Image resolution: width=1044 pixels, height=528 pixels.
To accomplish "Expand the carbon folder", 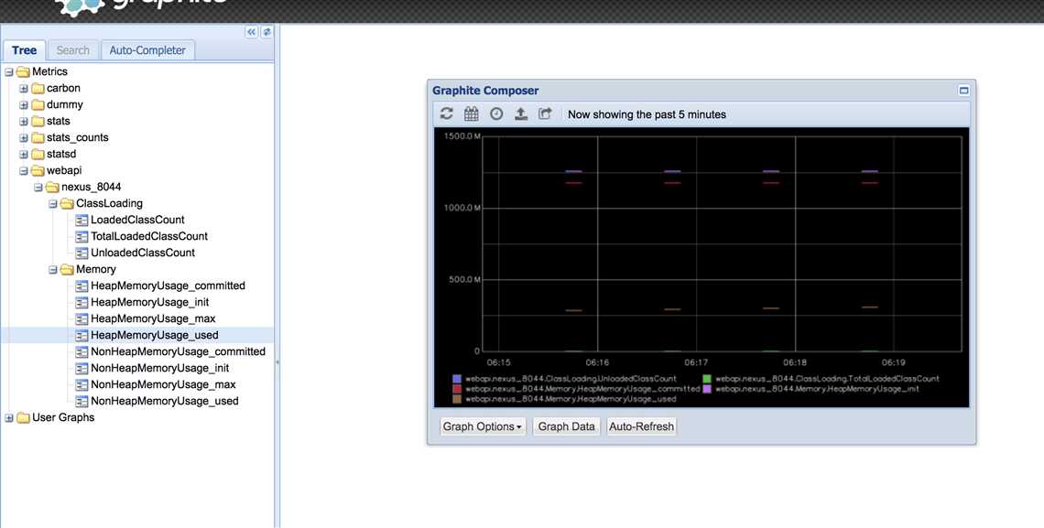I will [23, 89].
